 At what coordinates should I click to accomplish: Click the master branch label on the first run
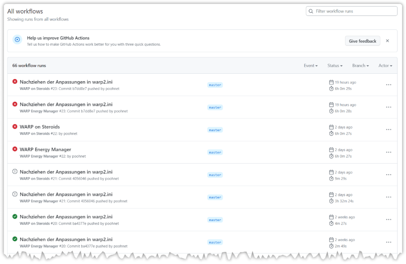(x=215, y=85)
